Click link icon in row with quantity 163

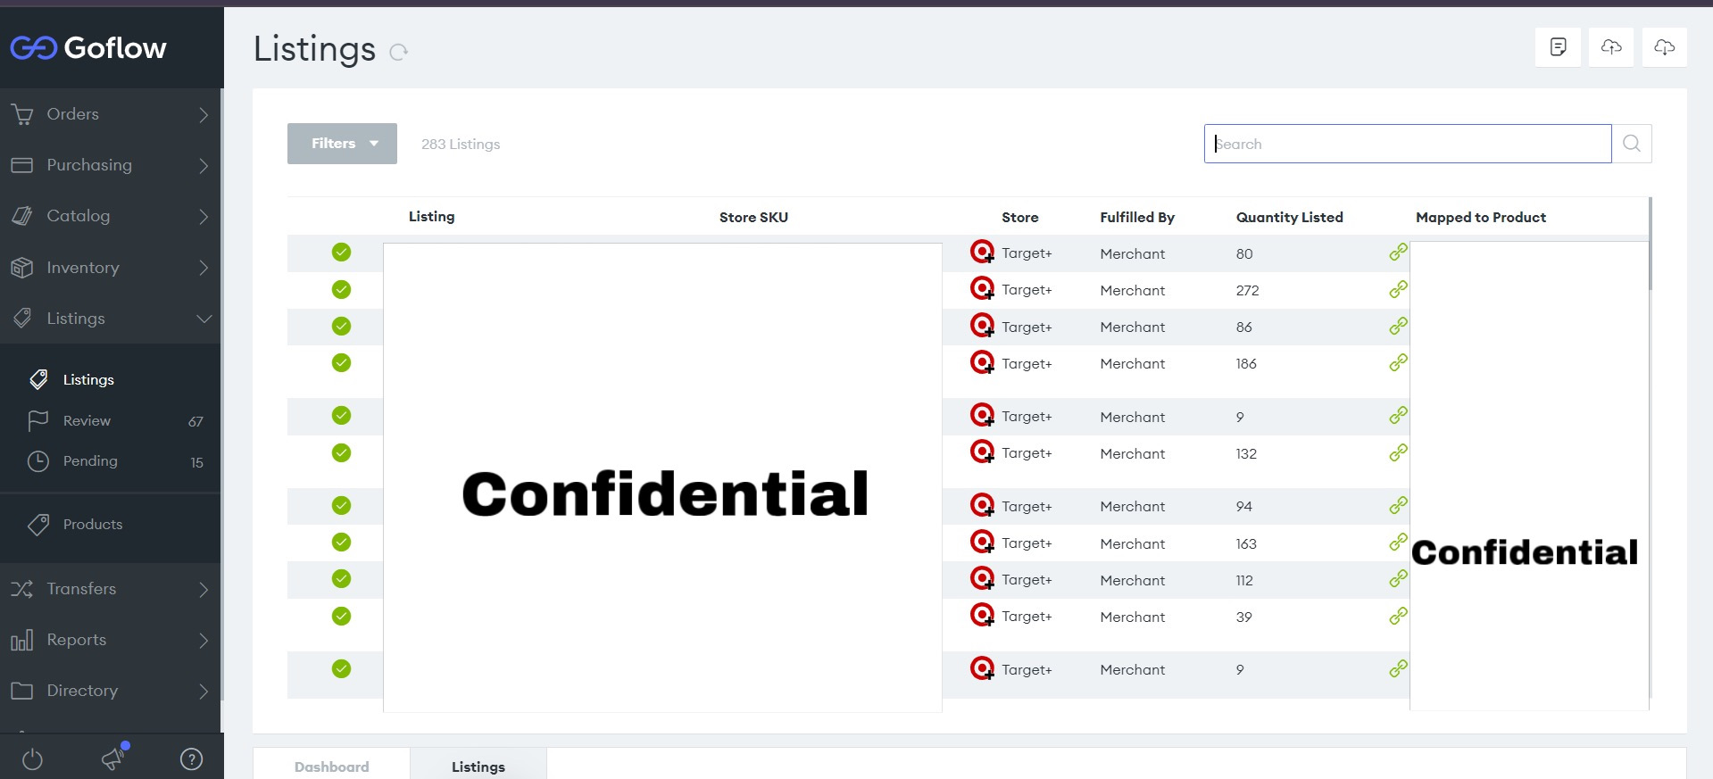click(x=1399, y=543)
